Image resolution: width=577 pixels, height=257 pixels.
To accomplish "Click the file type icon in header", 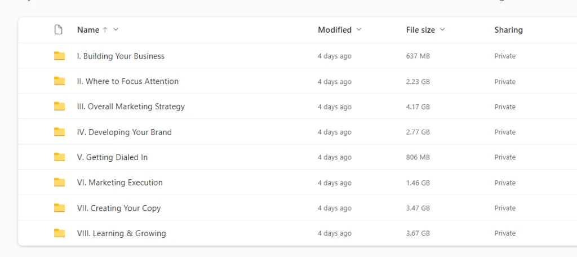I will pyautogui.click(x=58, y=30).
